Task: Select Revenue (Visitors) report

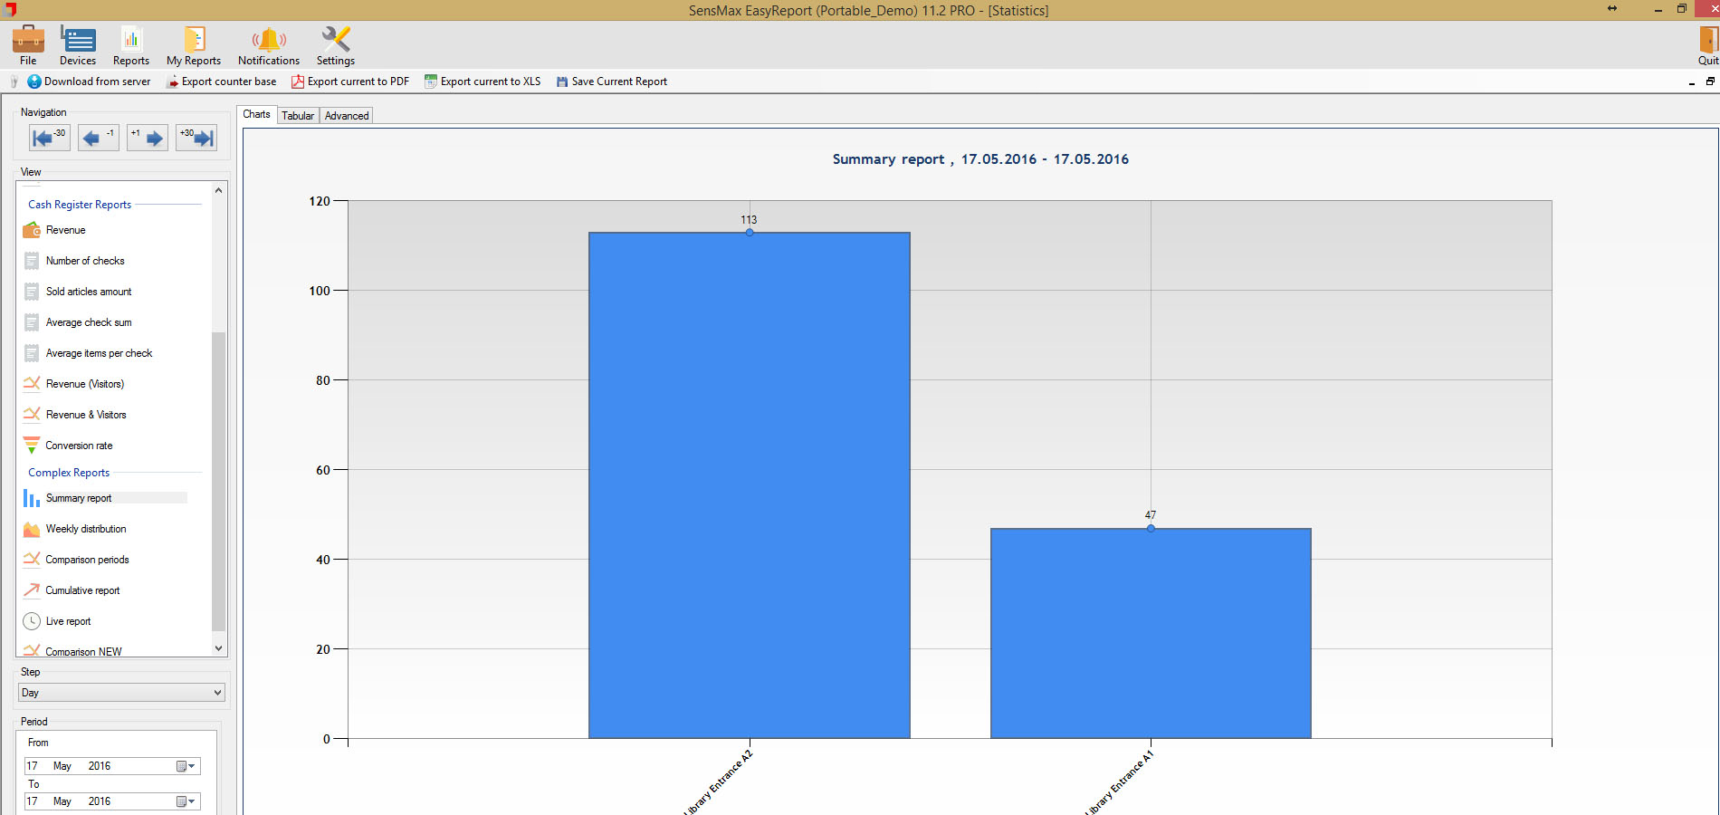Action: (x=85, y=384)
